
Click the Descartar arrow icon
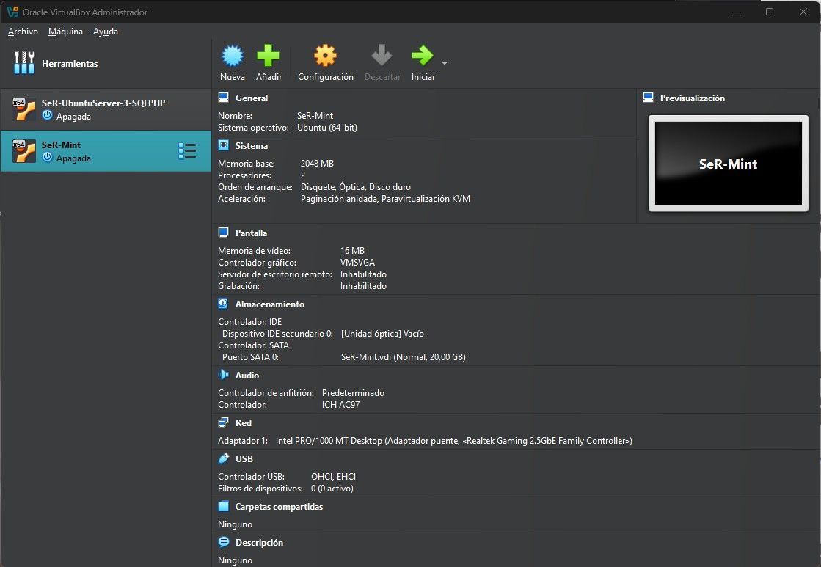382,56
